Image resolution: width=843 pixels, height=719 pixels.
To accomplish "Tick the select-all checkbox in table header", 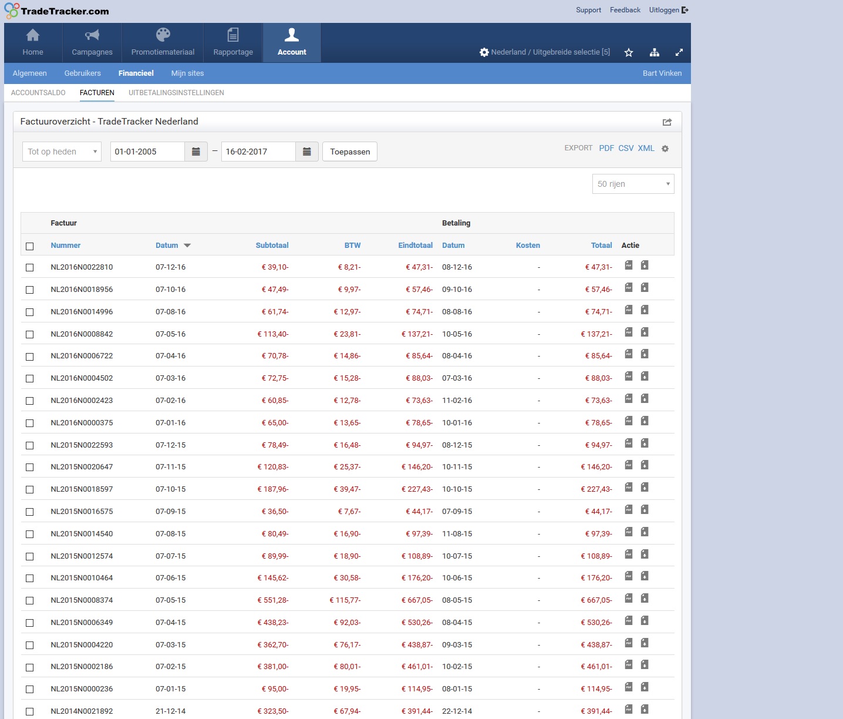I will pos(30,246).
